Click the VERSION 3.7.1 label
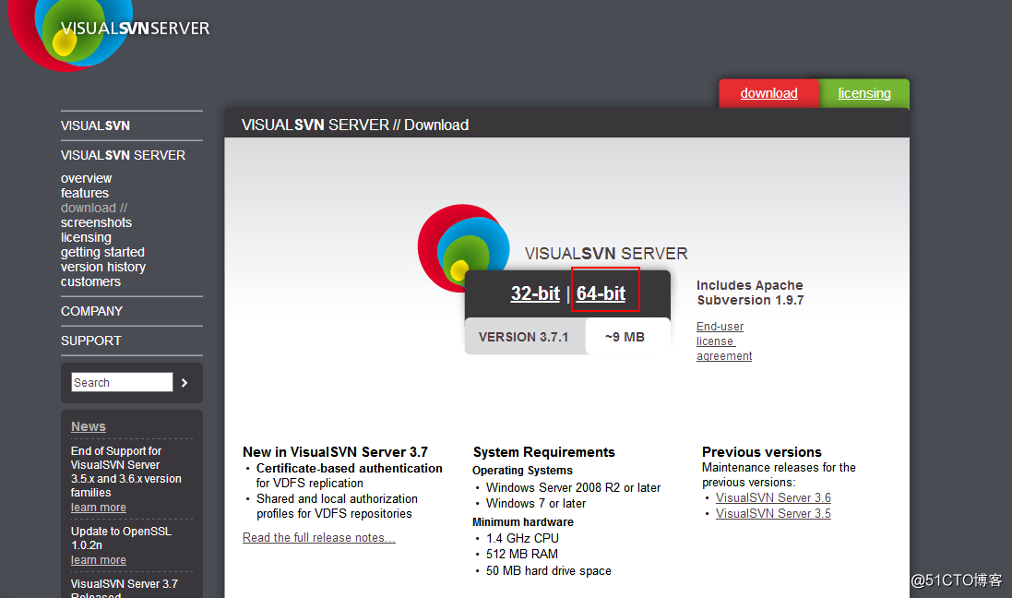The height and width of the screenshot is (598, 1012). coord(523,337)
